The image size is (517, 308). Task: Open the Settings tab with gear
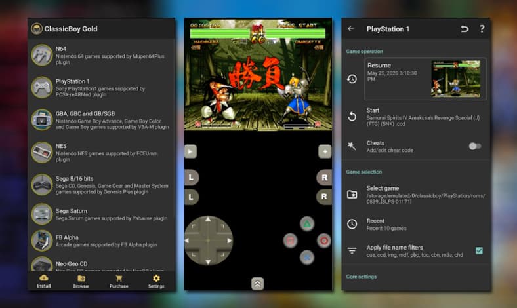click(x=156, y=281)
